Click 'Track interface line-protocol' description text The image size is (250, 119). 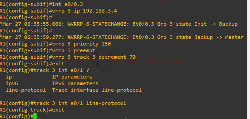click(x=97, y=90)
